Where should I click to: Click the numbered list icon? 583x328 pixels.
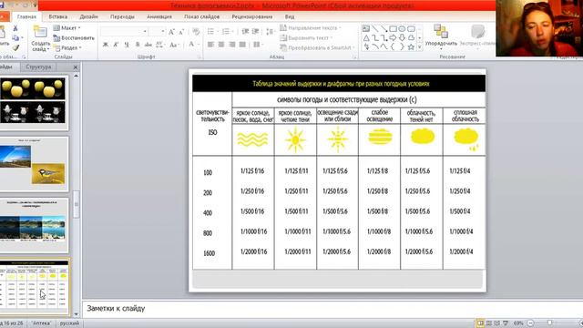(x=227, y=32)
